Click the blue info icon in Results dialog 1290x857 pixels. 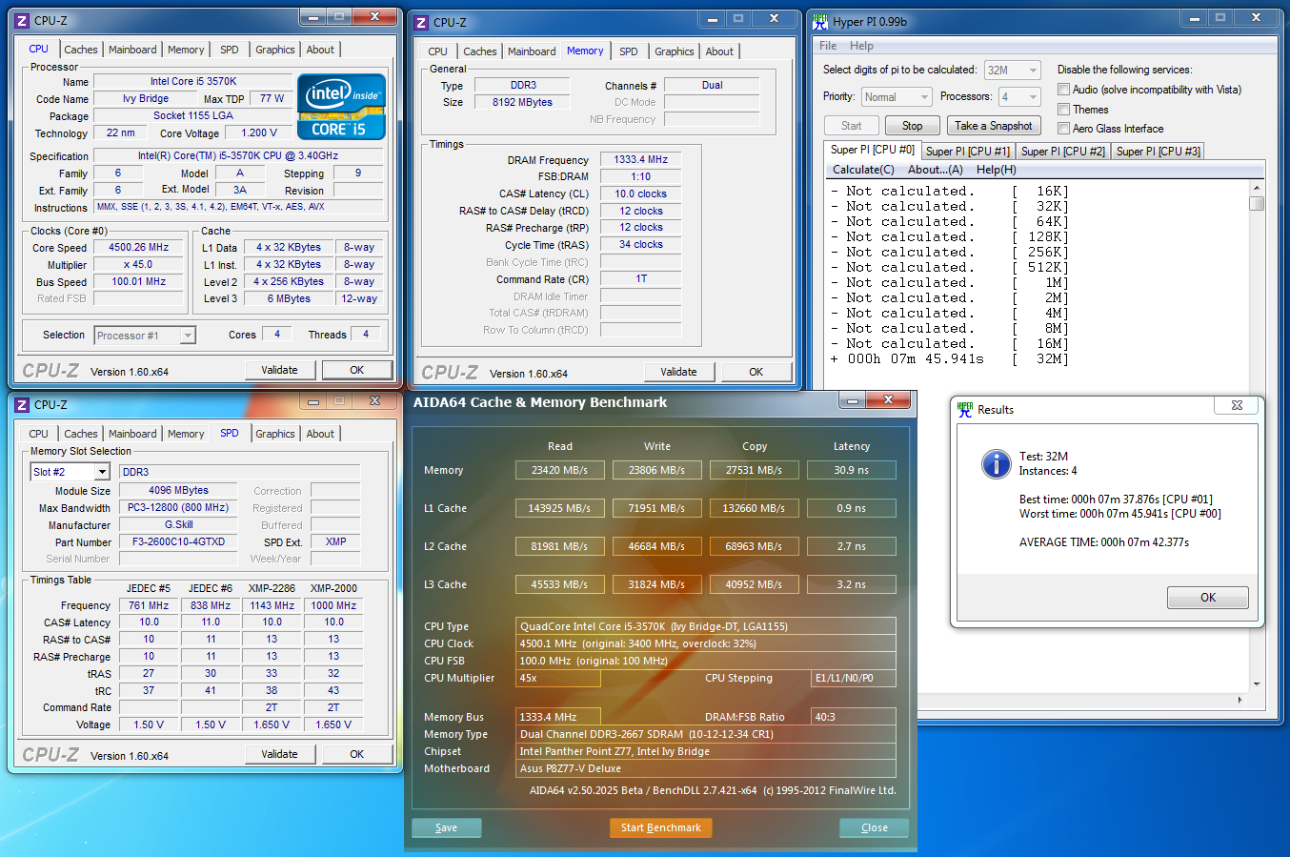[x=996, y=464]
